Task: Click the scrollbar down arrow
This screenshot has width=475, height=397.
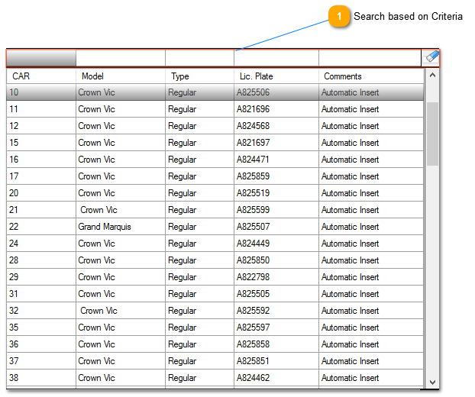Action: pos(433,382)
